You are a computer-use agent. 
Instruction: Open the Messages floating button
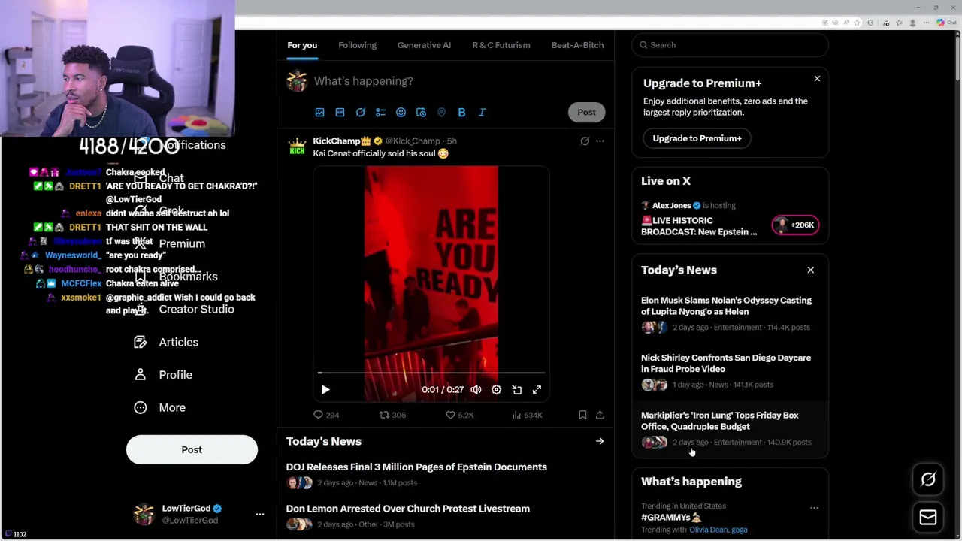928,518
